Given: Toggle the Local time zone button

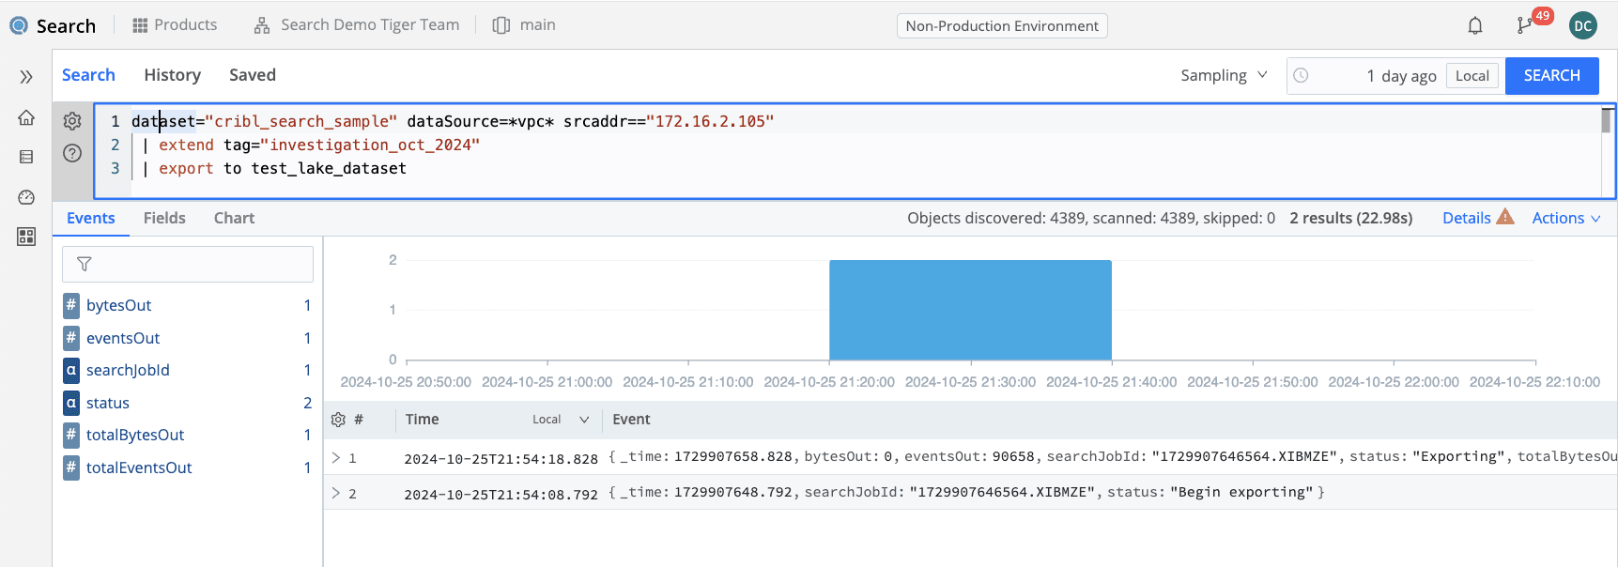Looking at the screenshot, I should point(1472,76).
